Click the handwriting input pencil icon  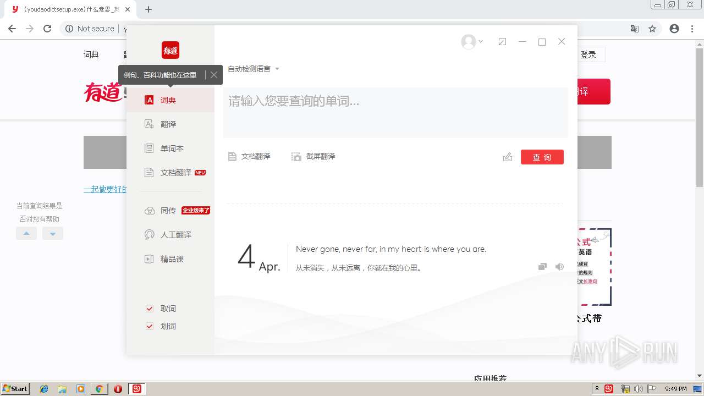point(508,157)
